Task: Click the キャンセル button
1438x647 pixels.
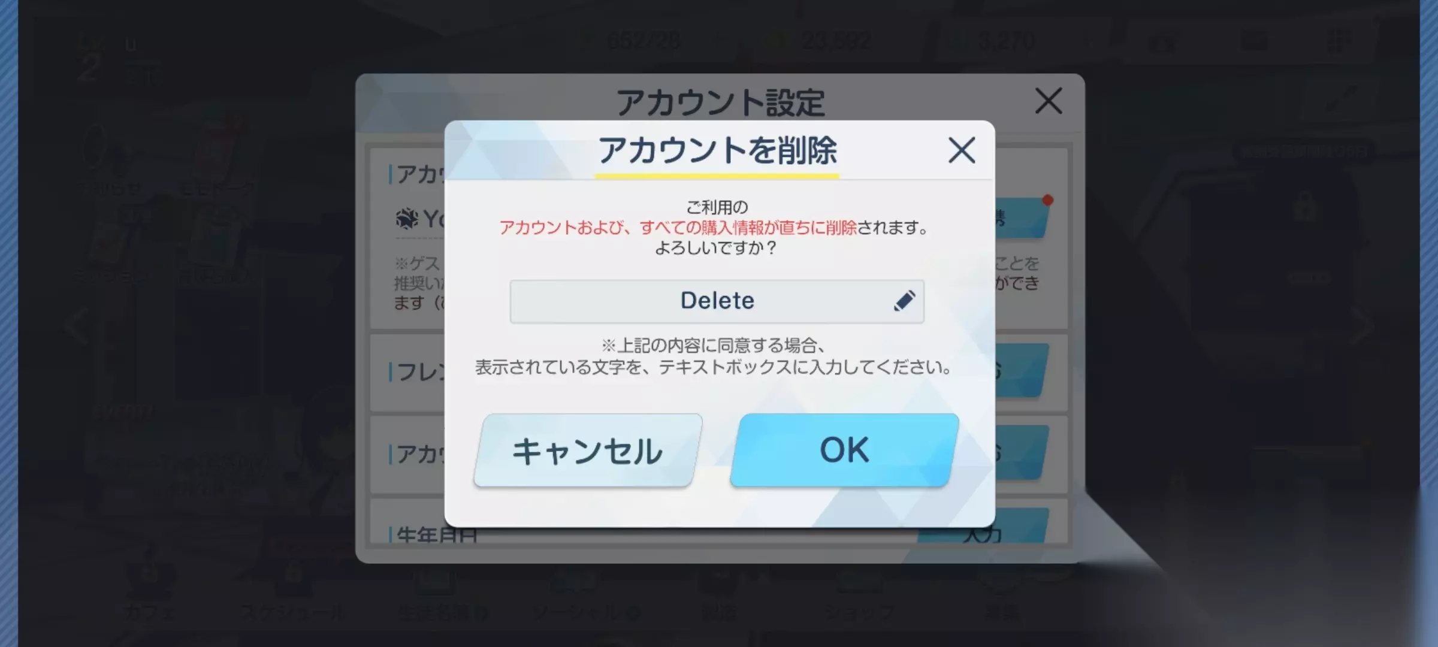Action: tap(588, 450)
